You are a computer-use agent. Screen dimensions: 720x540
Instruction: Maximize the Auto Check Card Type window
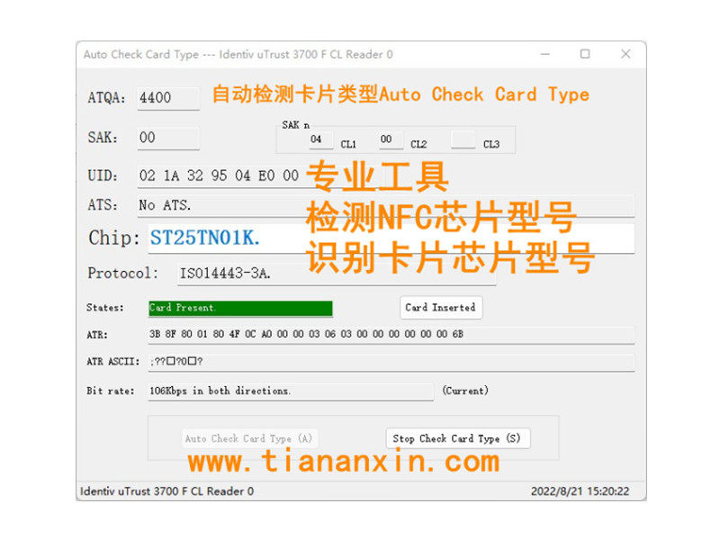coord(585,54)
